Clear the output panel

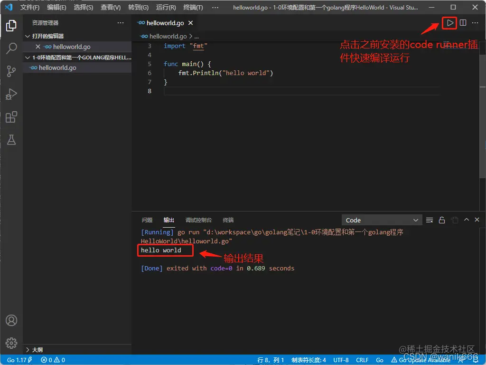coord(429,220)
